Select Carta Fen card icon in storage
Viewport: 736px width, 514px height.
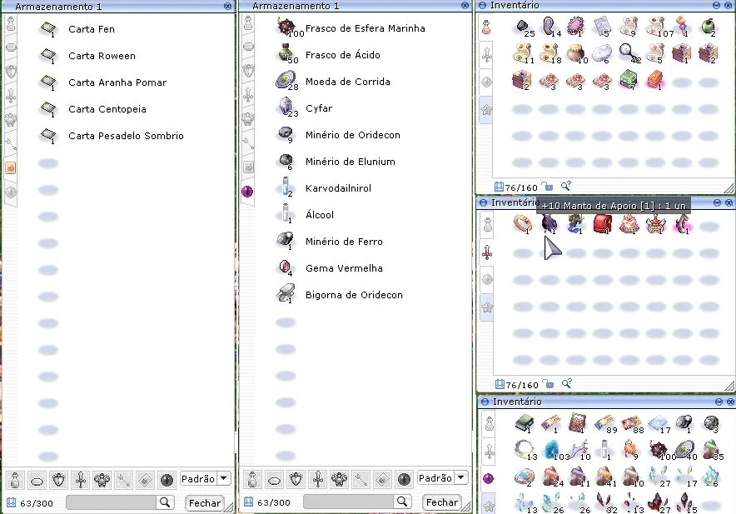coord(48,28)
